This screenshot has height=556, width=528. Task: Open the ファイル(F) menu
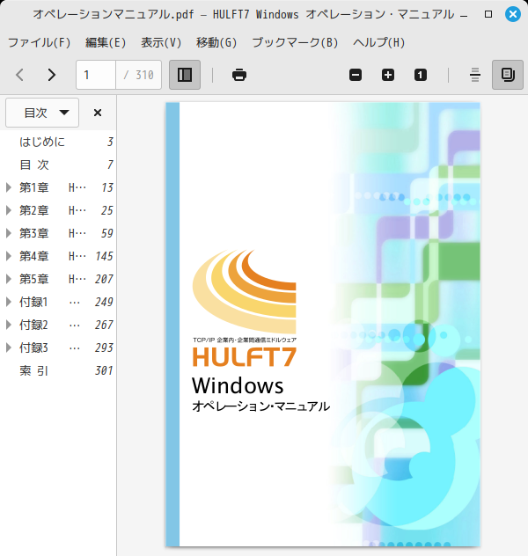coord(39,42)
